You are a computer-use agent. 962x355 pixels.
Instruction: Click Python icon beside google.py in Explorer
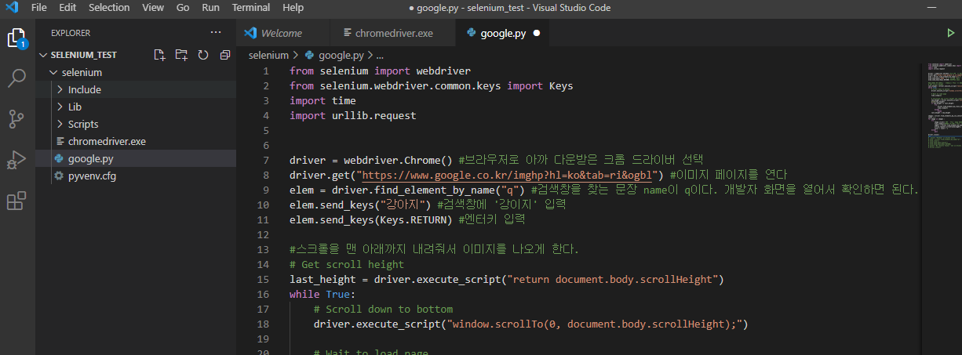[x=59, y=158]
